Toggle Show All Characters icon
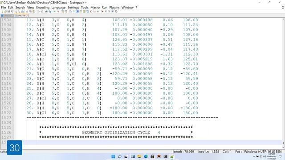Image resolution: width=285 pixels, height=160 pixels. (x=74, y=12)
